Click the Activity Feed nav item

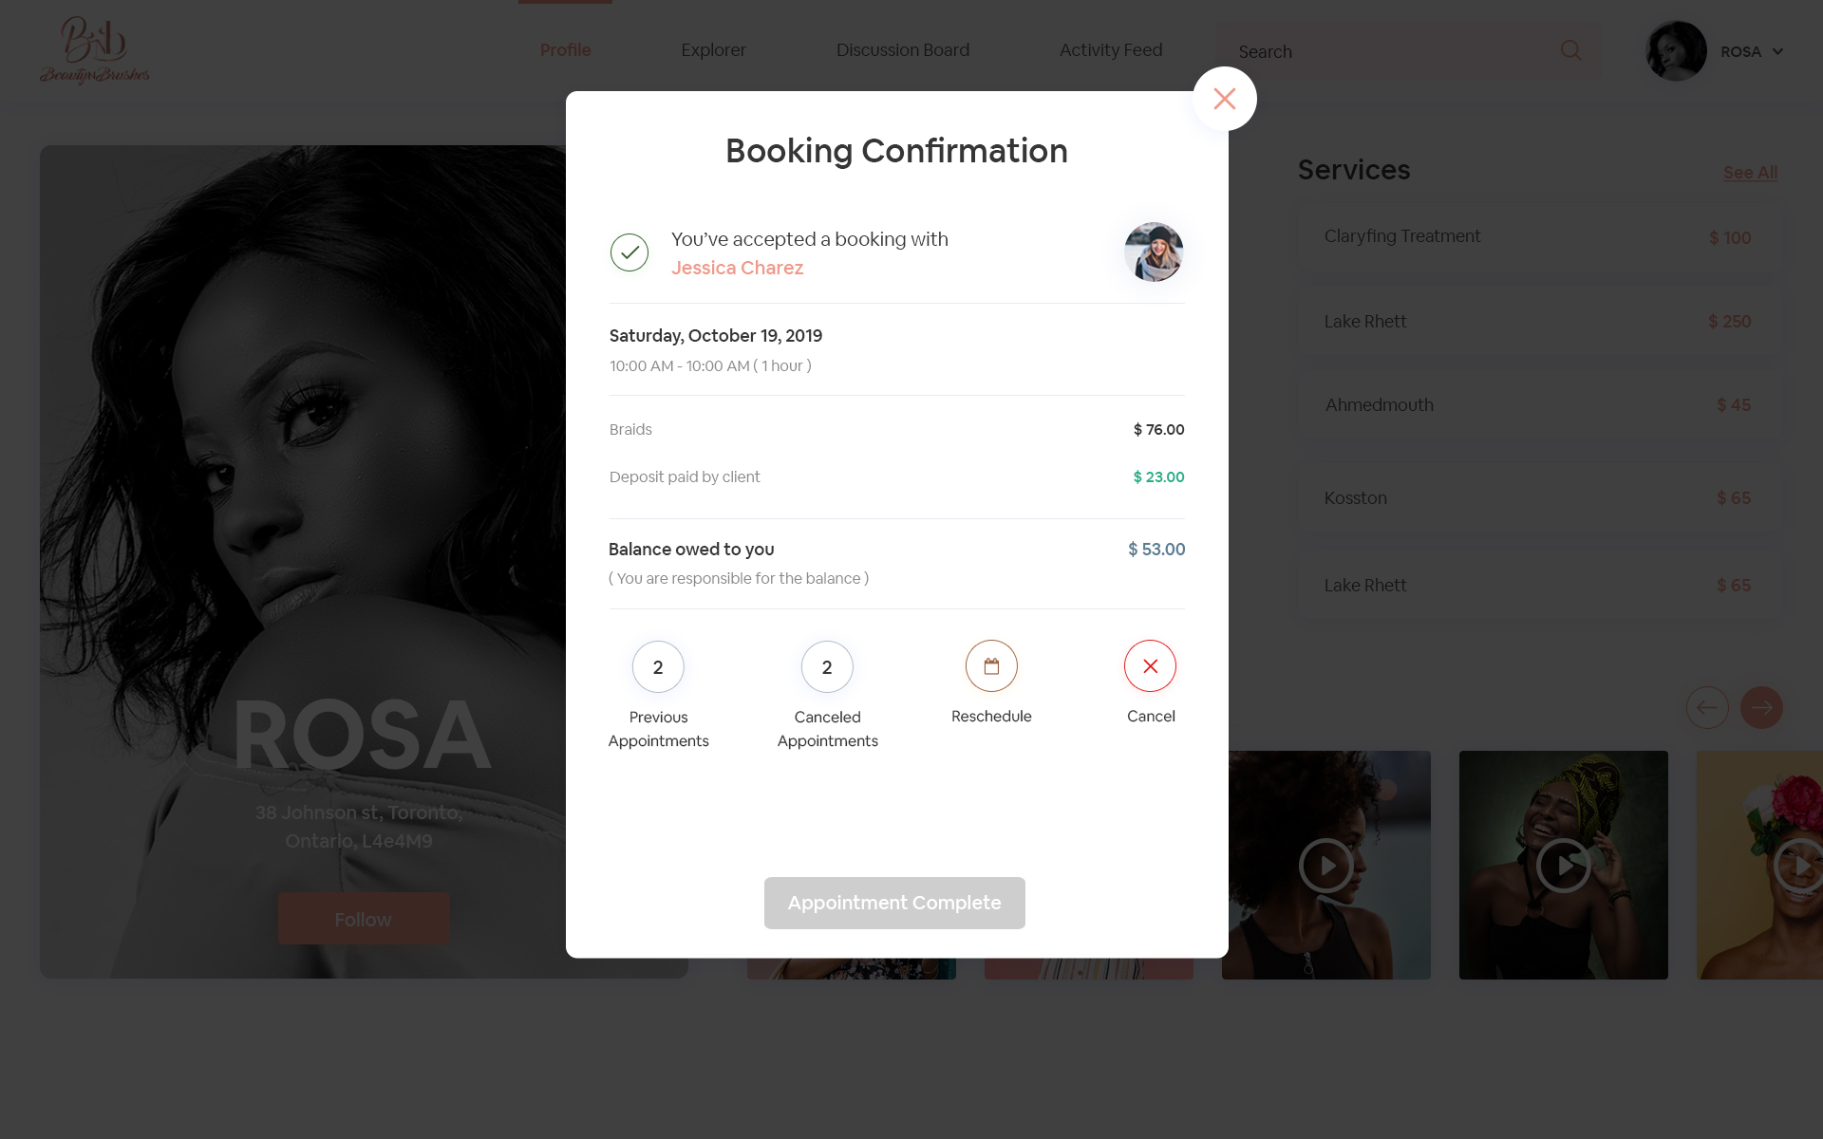(1110, 51)
